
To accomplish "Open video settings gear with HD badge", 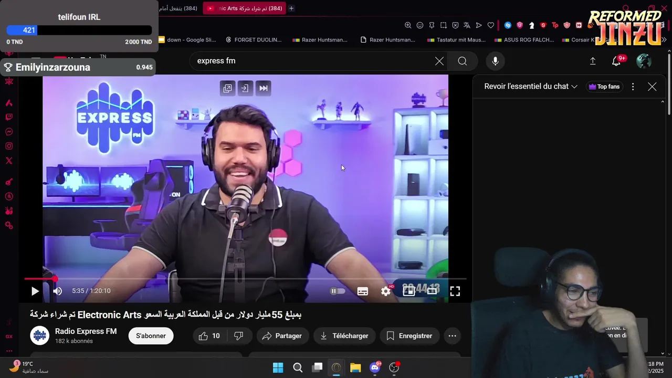I will point(386,291).
